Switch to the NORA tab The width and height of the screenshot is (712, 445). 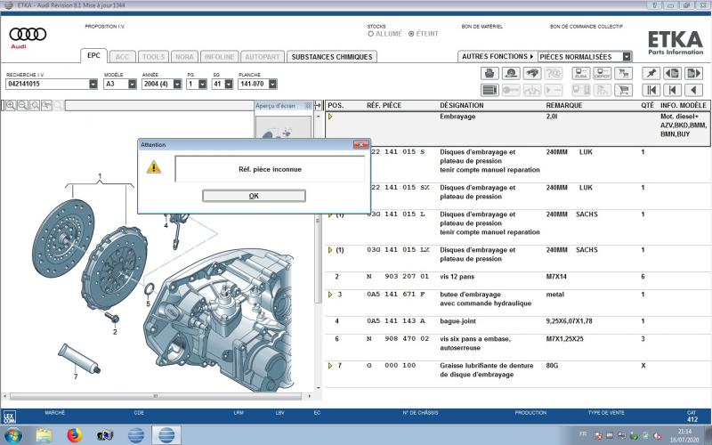(185, 57)
